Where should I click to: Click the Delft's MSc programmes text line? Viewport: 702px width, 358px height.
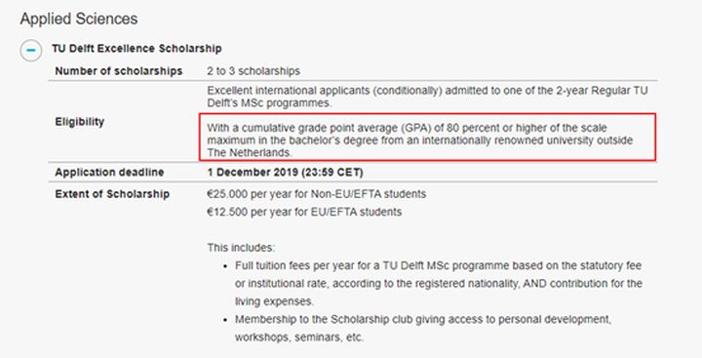(269, 102)
